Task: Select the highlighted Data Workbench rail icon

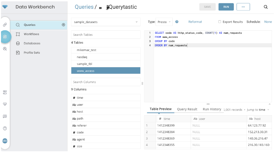Action: 5,36
